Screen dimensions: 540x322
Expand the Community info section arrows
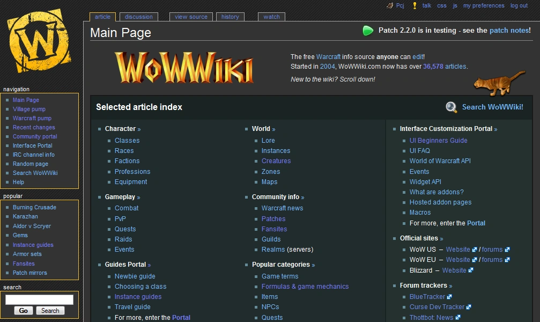[x=302, y=198]
